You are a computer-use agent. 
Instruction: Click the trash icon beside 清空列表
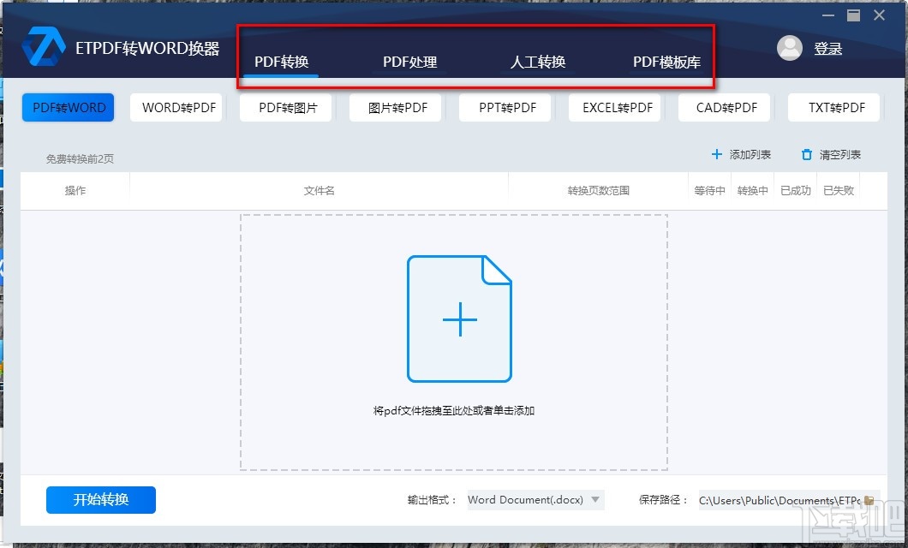tap(807, 154)
